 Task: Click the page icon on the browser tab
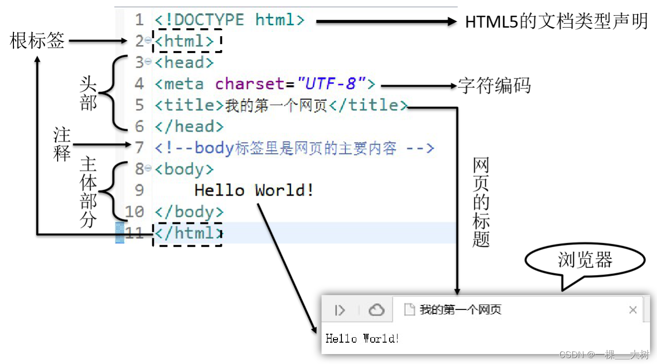coord(409,310)
